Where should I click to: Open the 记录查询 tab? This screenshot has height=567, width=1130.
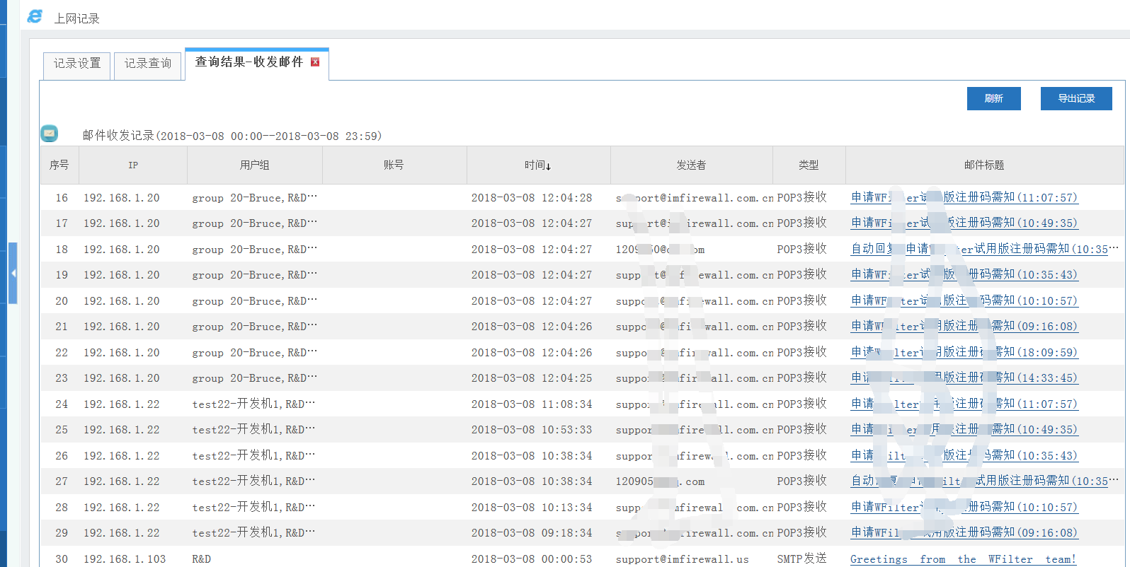(148, 64)
